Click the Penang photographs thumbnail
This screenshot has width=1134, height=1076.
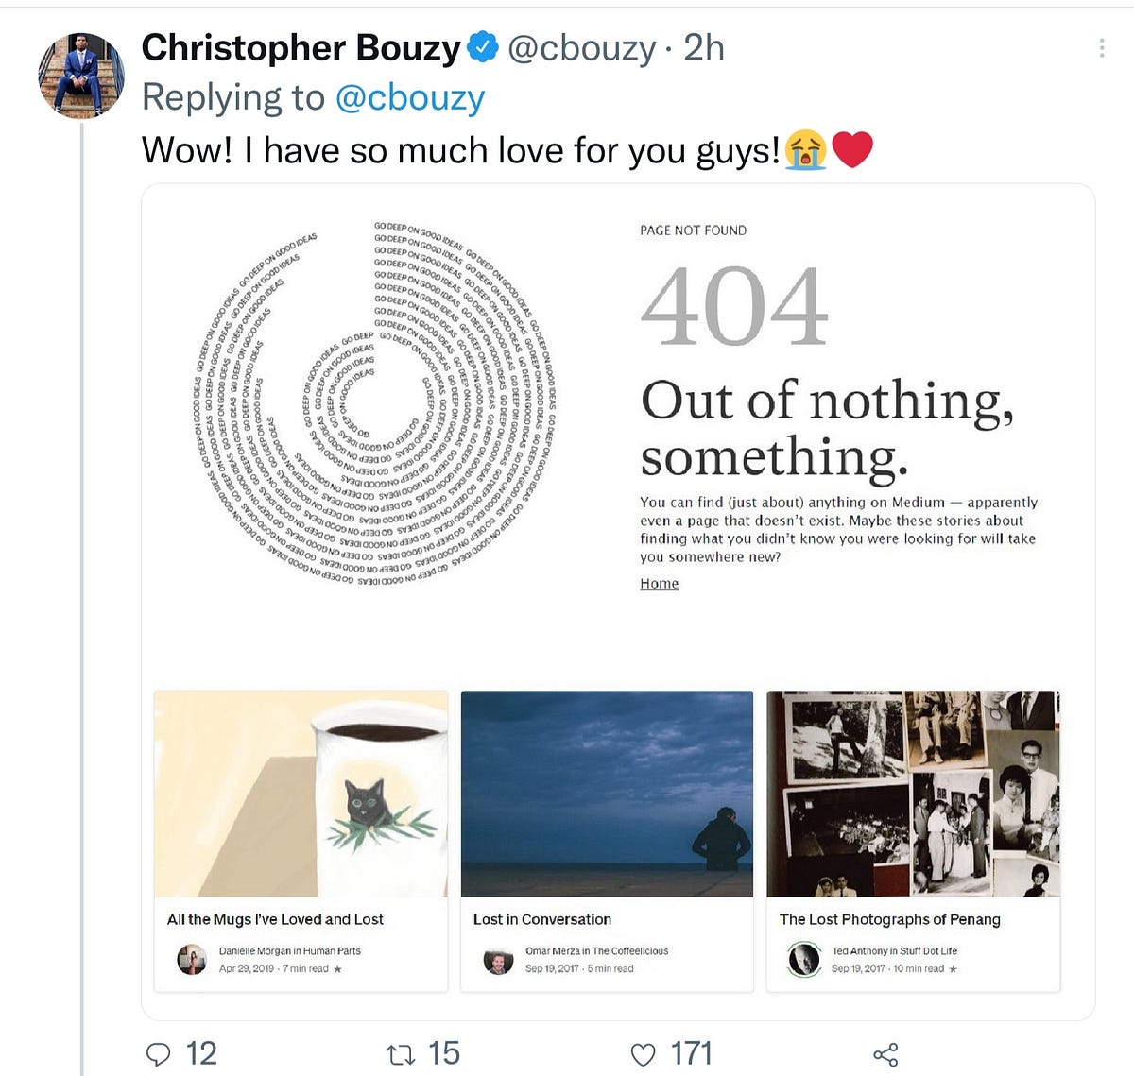[x=914, y=791]
